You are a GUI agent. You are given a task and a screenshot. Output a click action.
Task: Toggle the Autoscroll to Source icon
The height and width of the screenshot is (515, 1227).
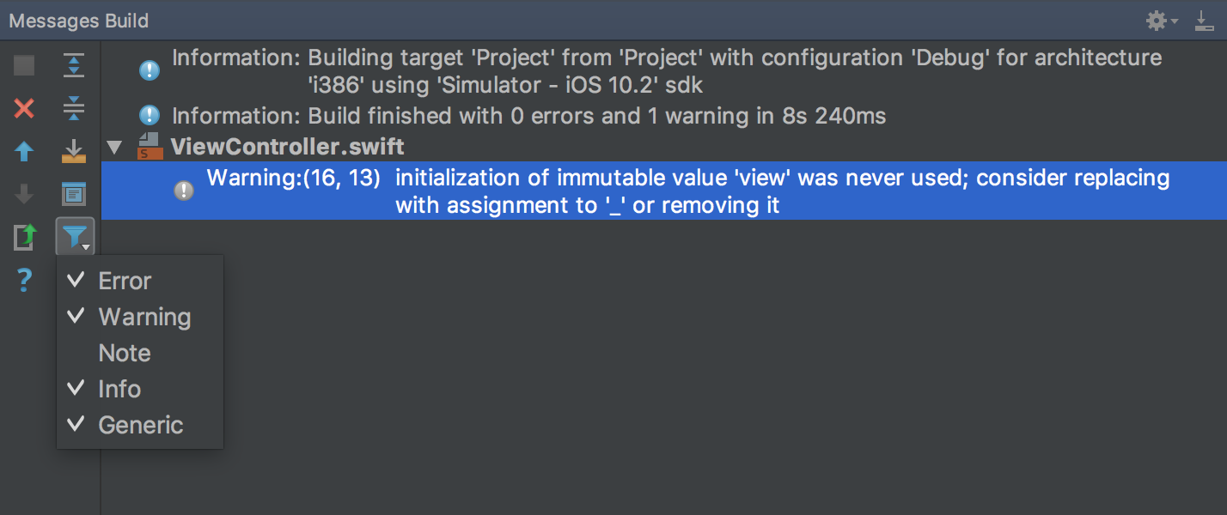74,152
